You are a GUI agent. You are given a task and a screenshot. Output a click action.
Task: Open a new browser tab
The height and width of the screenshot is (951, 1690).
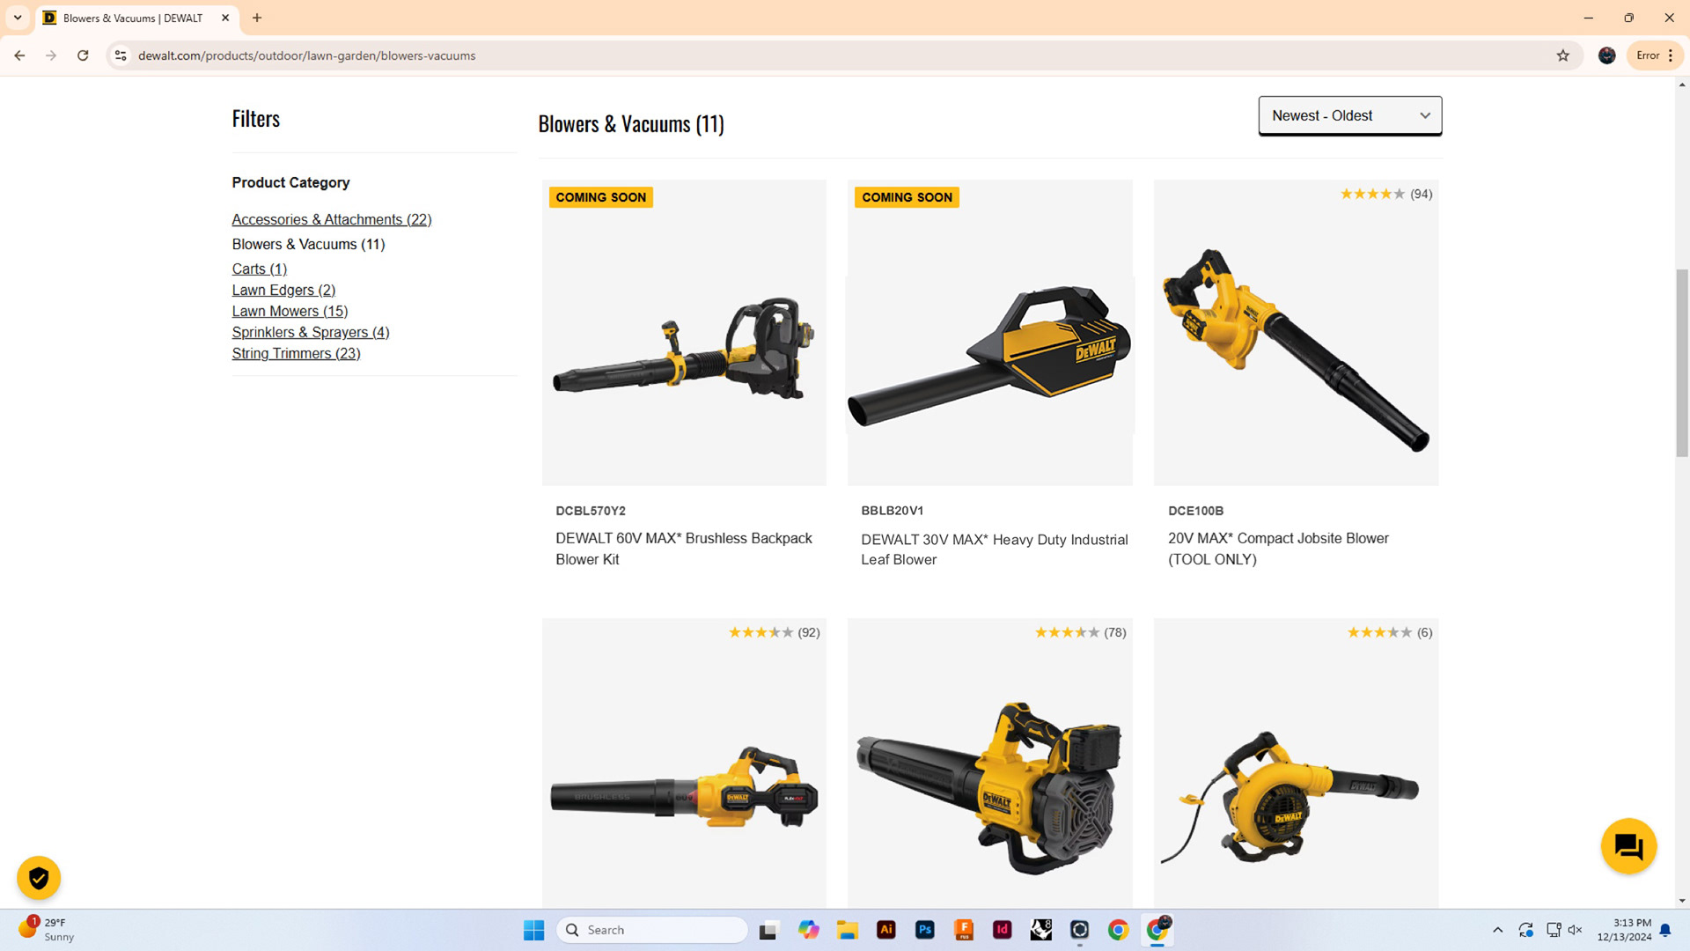click(x=257, y=18)
